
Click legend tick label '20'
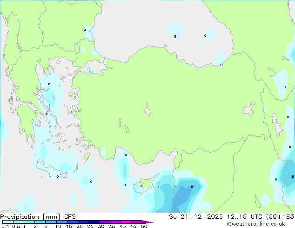(80, 226)
